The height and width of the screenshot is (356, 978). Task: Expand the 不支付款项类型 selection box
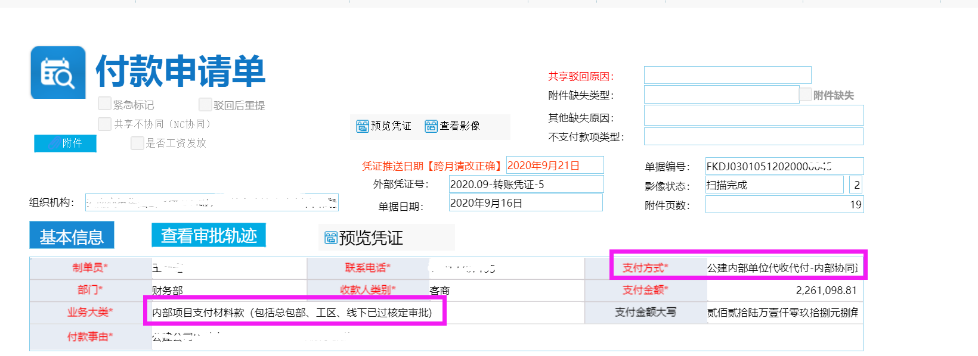click(x=753, y=136)
